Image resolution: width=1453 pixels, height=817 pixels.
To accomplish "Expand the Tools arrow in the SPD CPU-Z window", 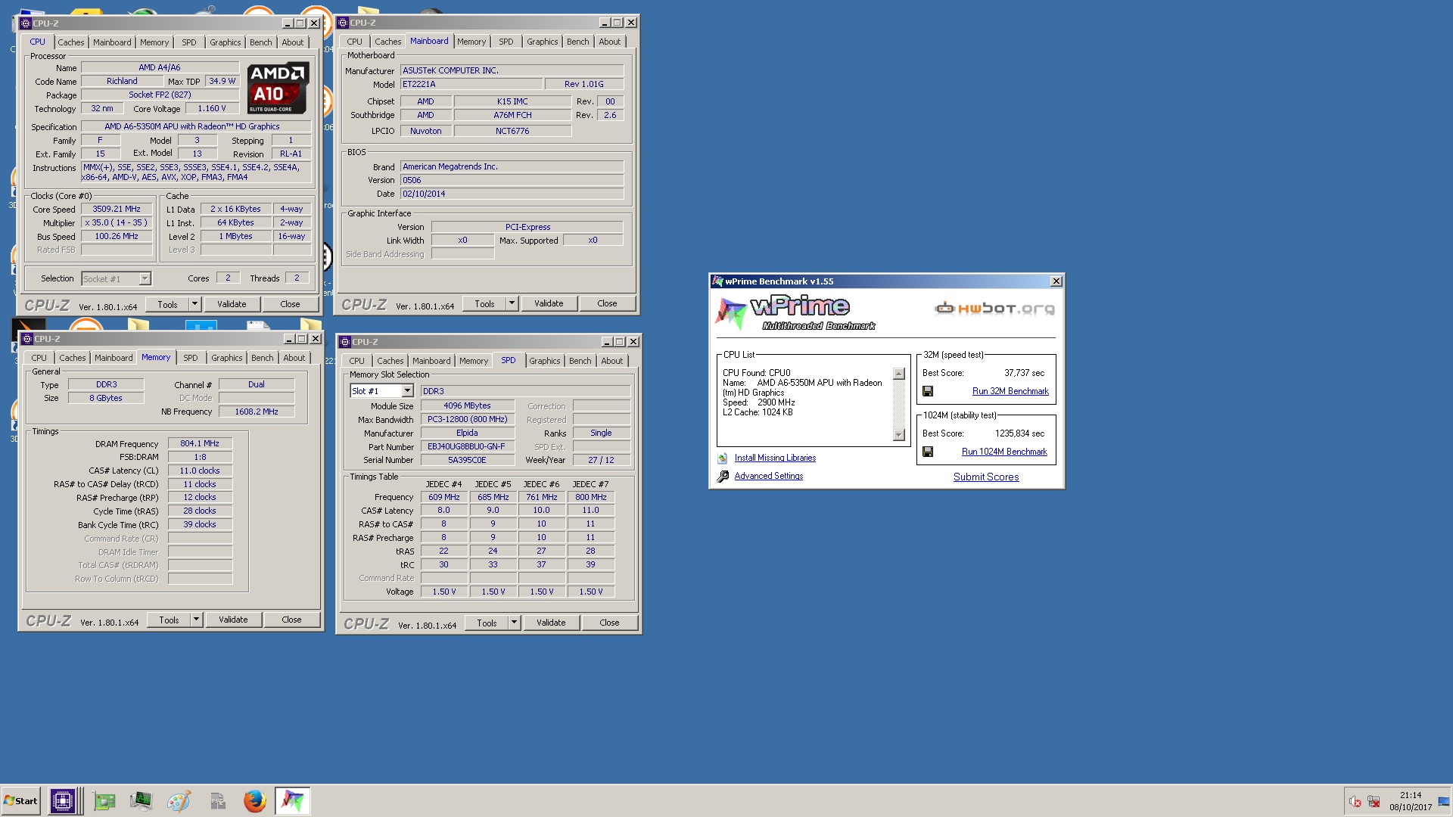I will tap(514, 623).
